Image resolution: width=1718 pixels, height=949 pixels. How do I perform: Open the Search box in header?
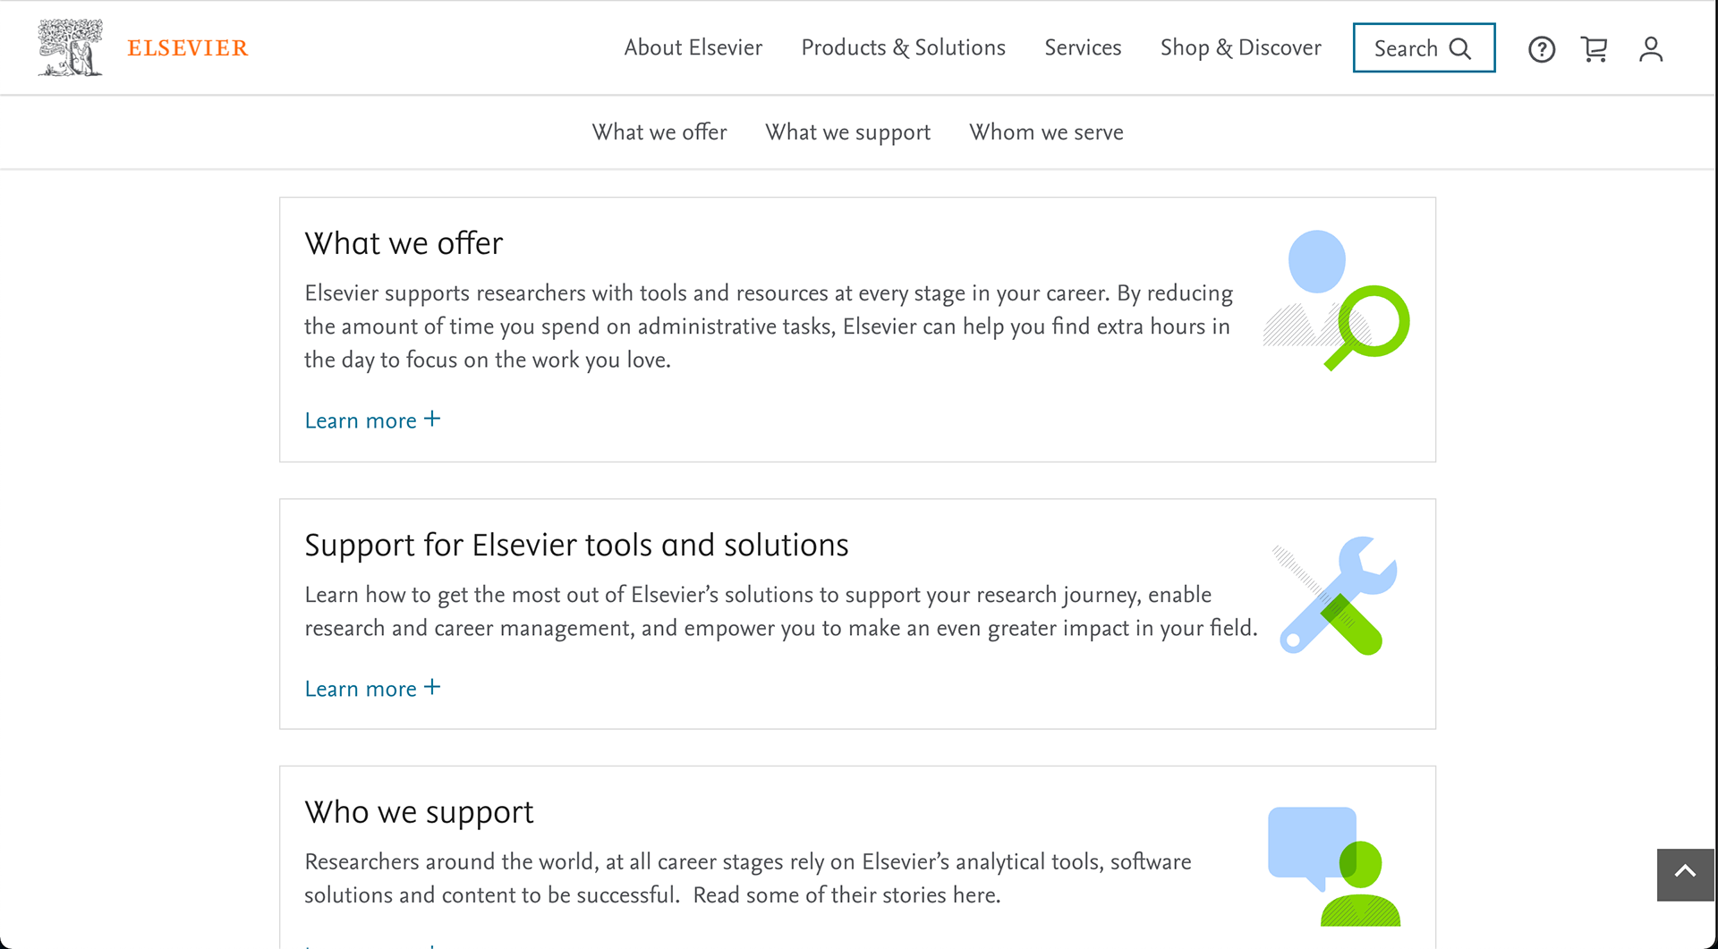click(x=1424, y=48)
